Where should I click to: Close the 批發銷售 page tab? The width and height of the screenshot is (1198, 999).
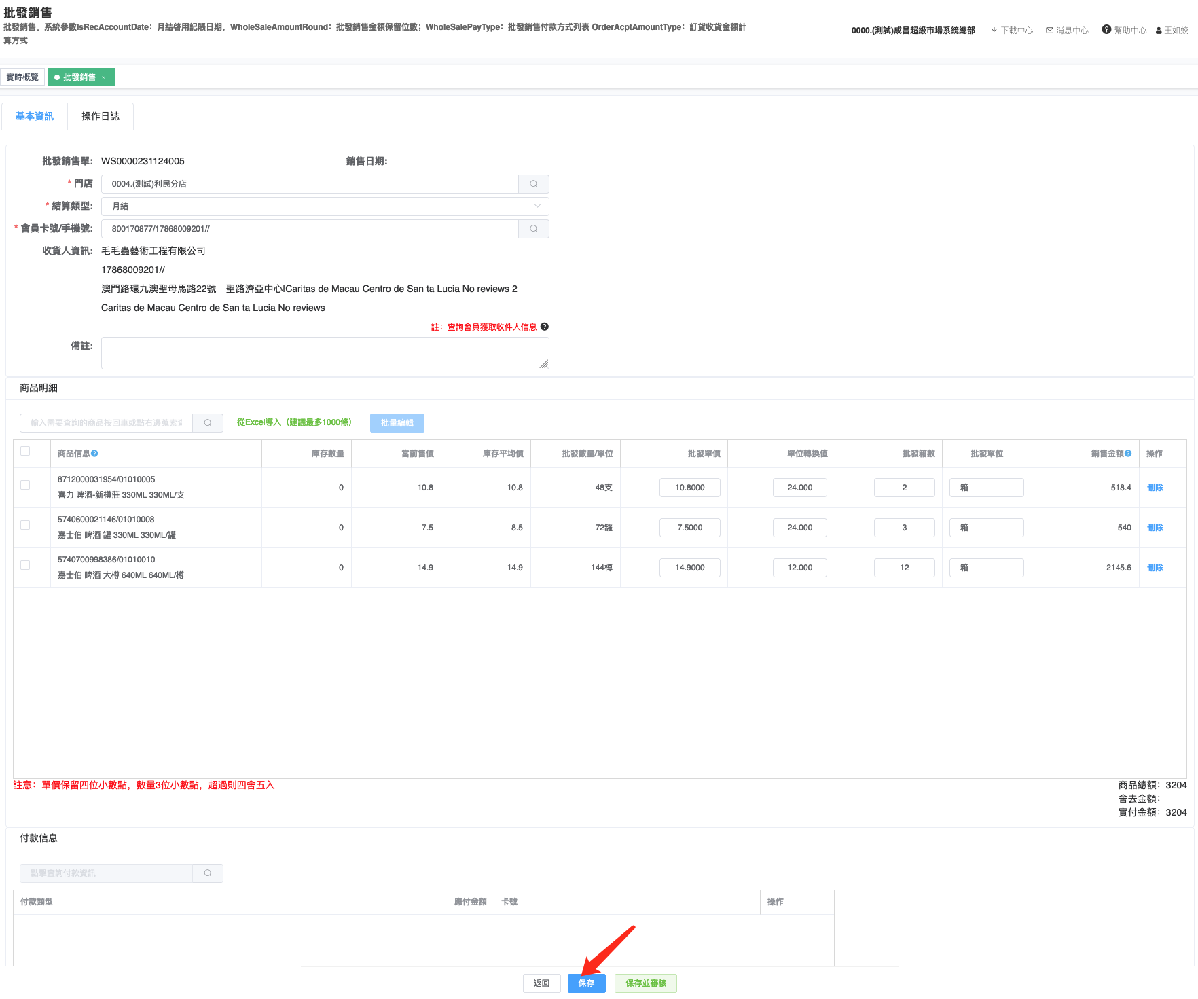click(x=104, y=78)
